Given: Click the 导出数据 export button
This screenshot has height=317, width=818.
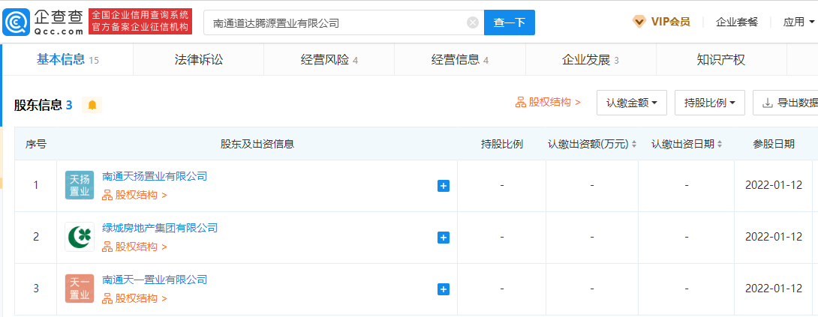Looking at the screenshot, I should pyautogui.click(x=786, y=103).
